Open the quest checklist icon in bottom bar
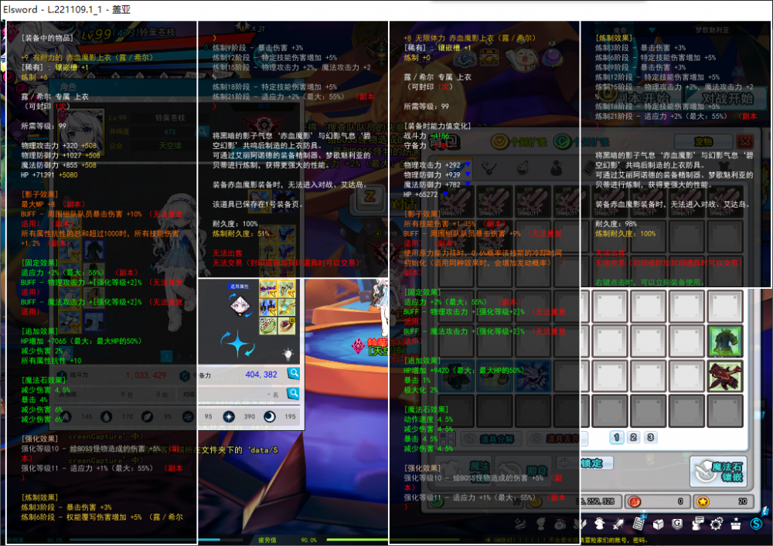The width and height of the screenshot is (773, 546). (x=638, y=524)
